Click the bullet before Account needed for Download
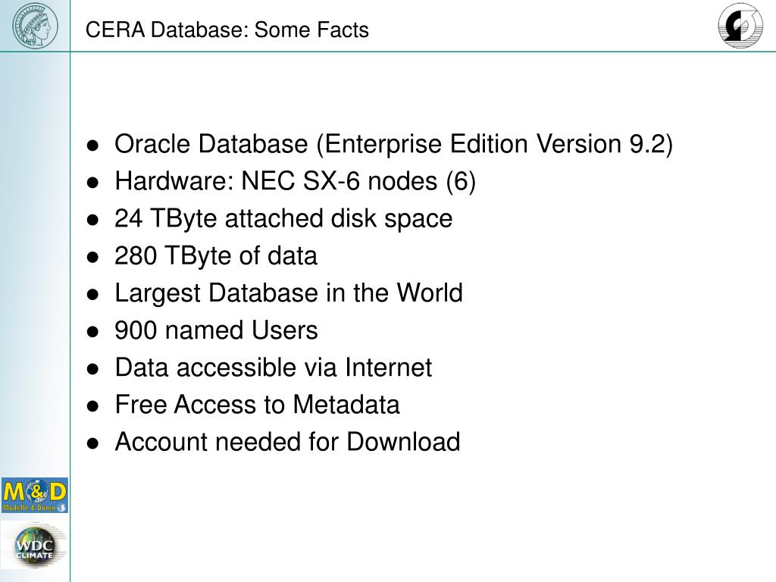Screen dimensions: 776x582 (x=92, y=443)
